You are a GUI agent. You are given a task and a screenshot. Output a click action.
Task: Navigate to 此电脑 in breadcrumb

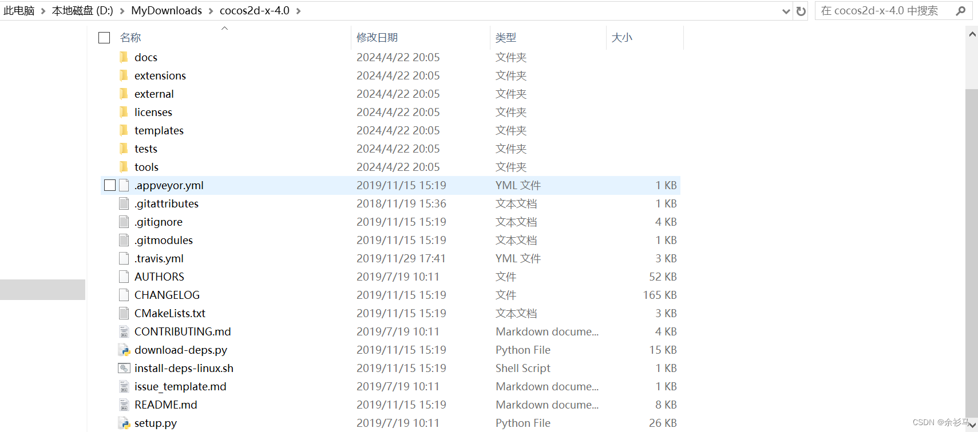[x=19, y=11]
